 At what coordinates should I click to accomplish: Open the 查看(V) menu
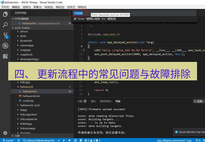[38, 7]
